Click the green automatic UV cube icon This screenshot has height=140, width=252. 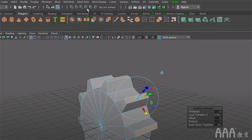click(205, 19)
